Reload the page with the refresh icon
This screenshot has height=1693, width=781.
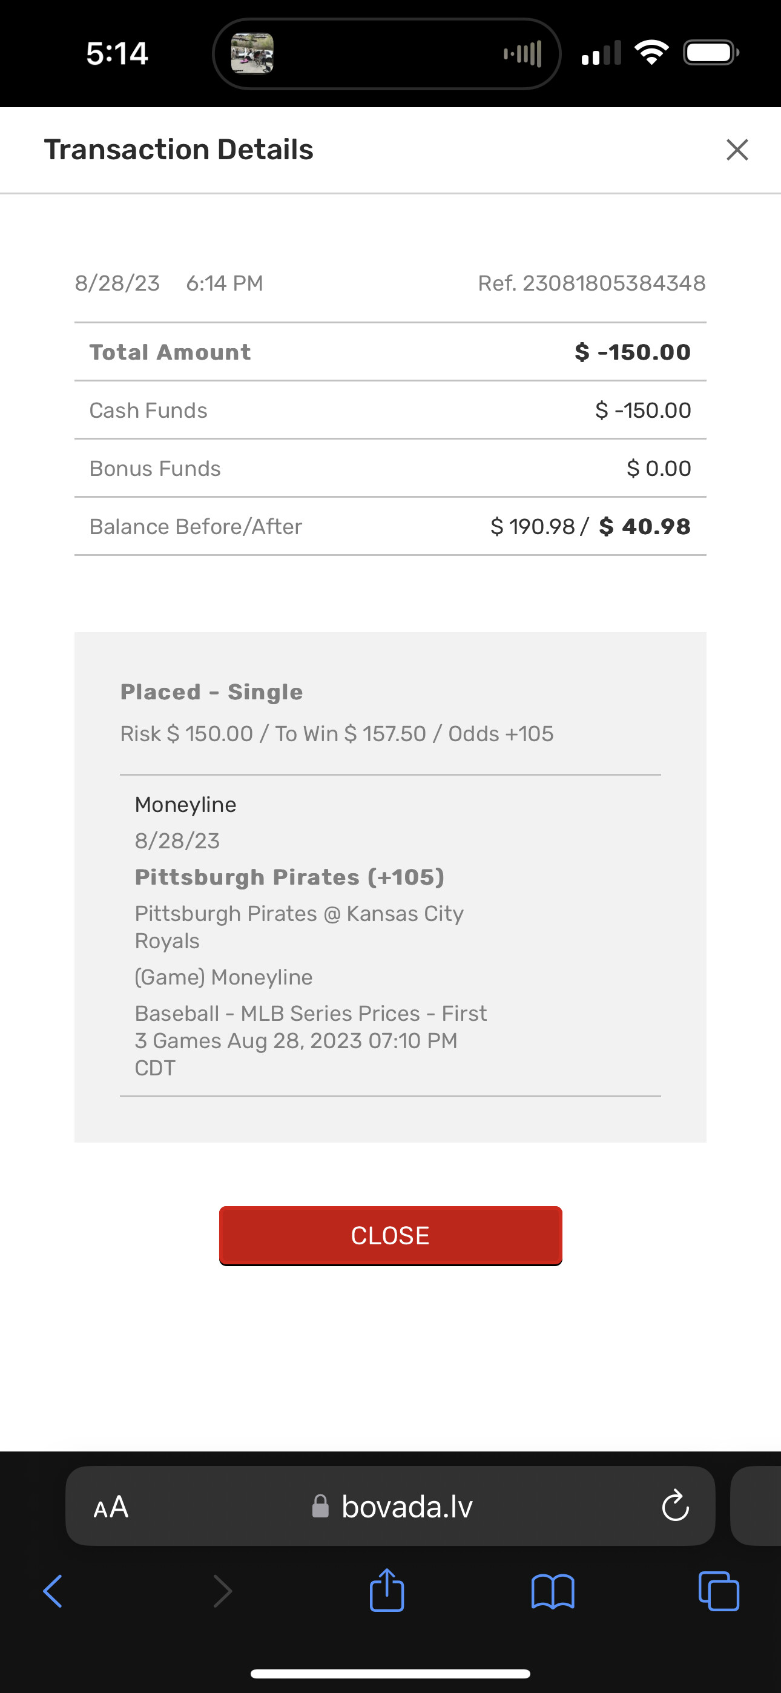[674, 1507]
